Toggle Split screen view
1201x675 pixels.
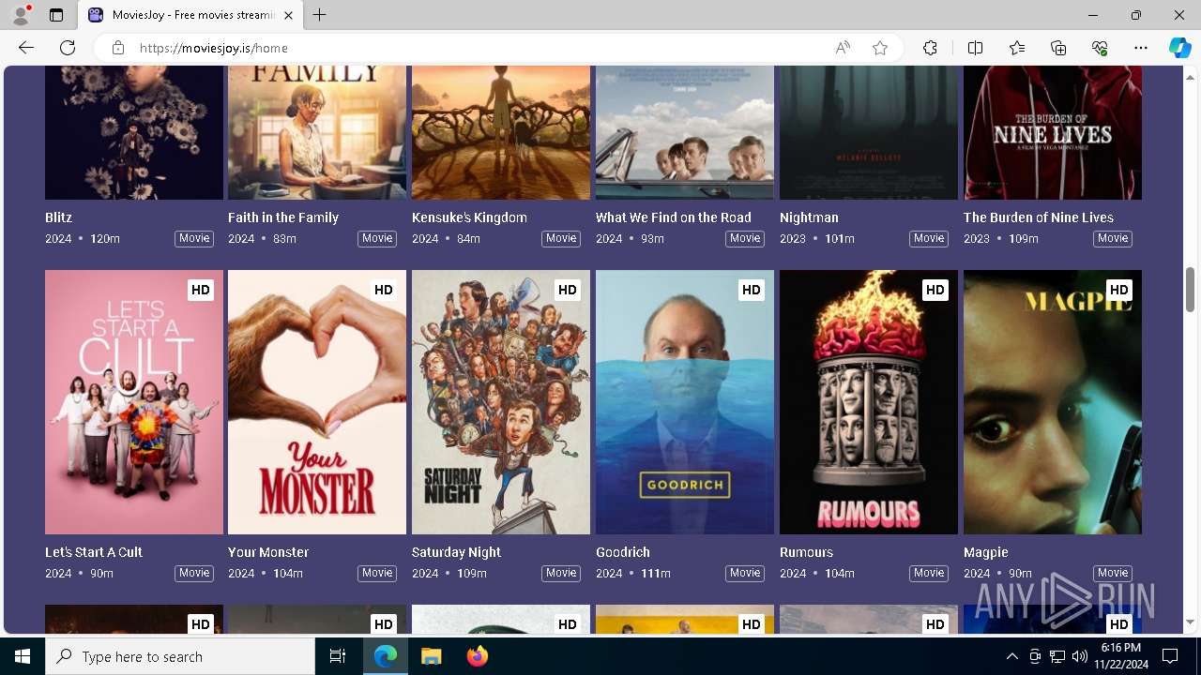[x=975, y=48]
